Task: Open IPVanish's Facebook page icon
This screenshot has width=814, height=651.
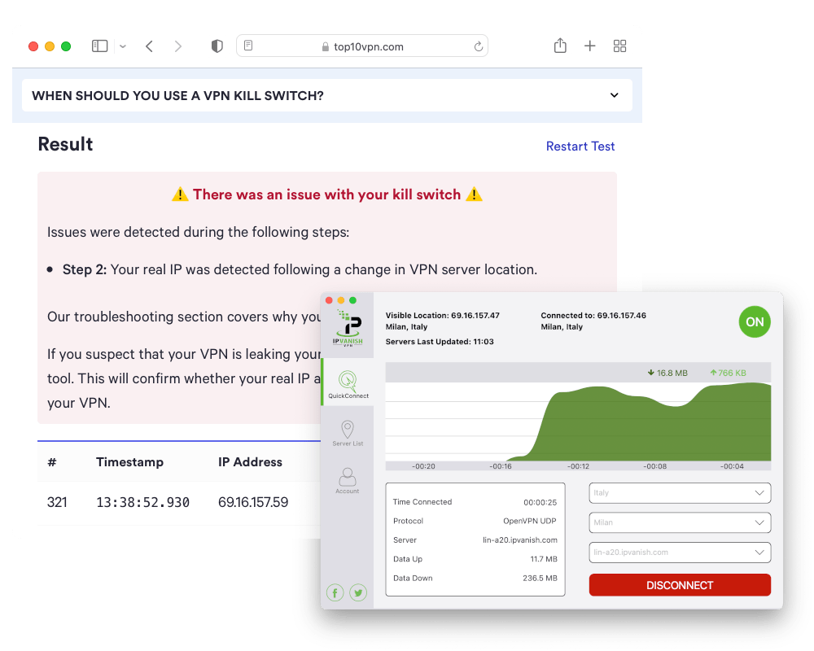Action: (335, 592)
